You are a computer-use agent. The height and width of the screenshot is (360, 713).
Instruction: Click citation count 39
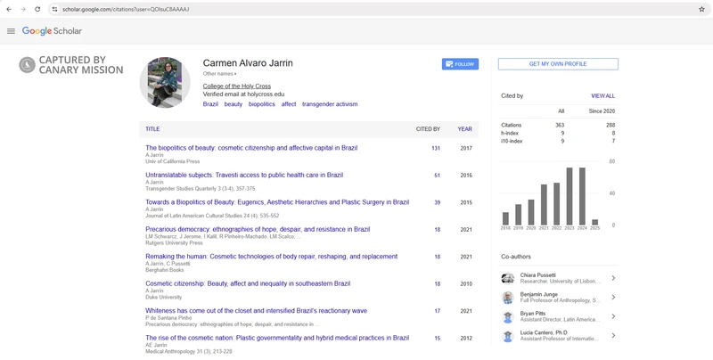pyautogui.click(x=437, y=203)
